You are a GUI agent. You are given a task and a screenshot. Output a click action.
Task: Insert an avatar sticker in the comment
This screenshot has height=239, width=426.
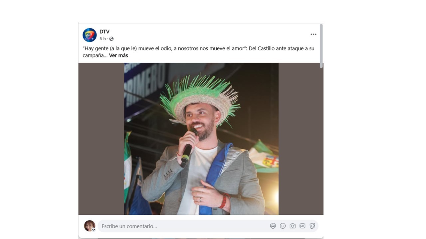273,226
